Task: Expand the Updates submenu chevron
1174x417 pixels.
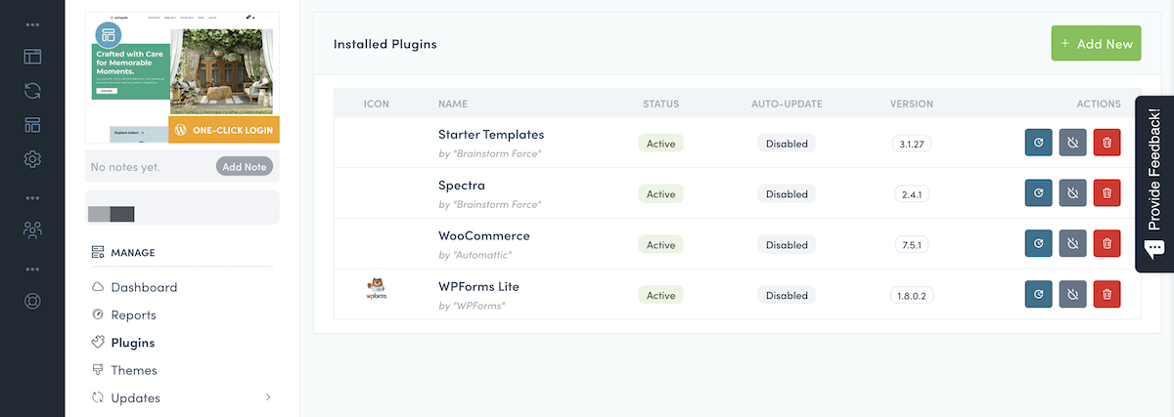Action: click(268, 397)
